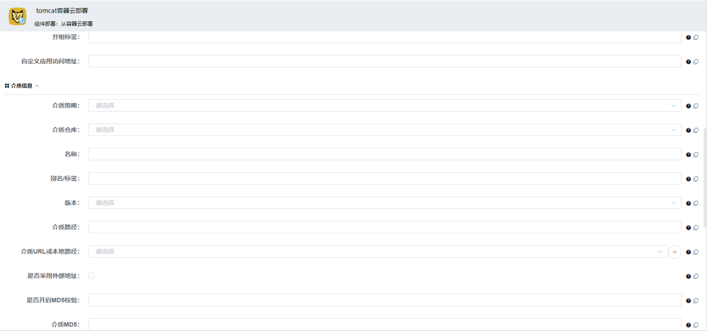707x331 pixels.
Task: Click help icon beside 介质MD5 field
Action: [x=688, y=325]
